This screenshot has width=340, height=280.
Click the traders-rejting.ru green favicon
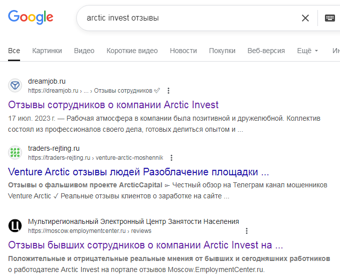[x=15, y=152]
